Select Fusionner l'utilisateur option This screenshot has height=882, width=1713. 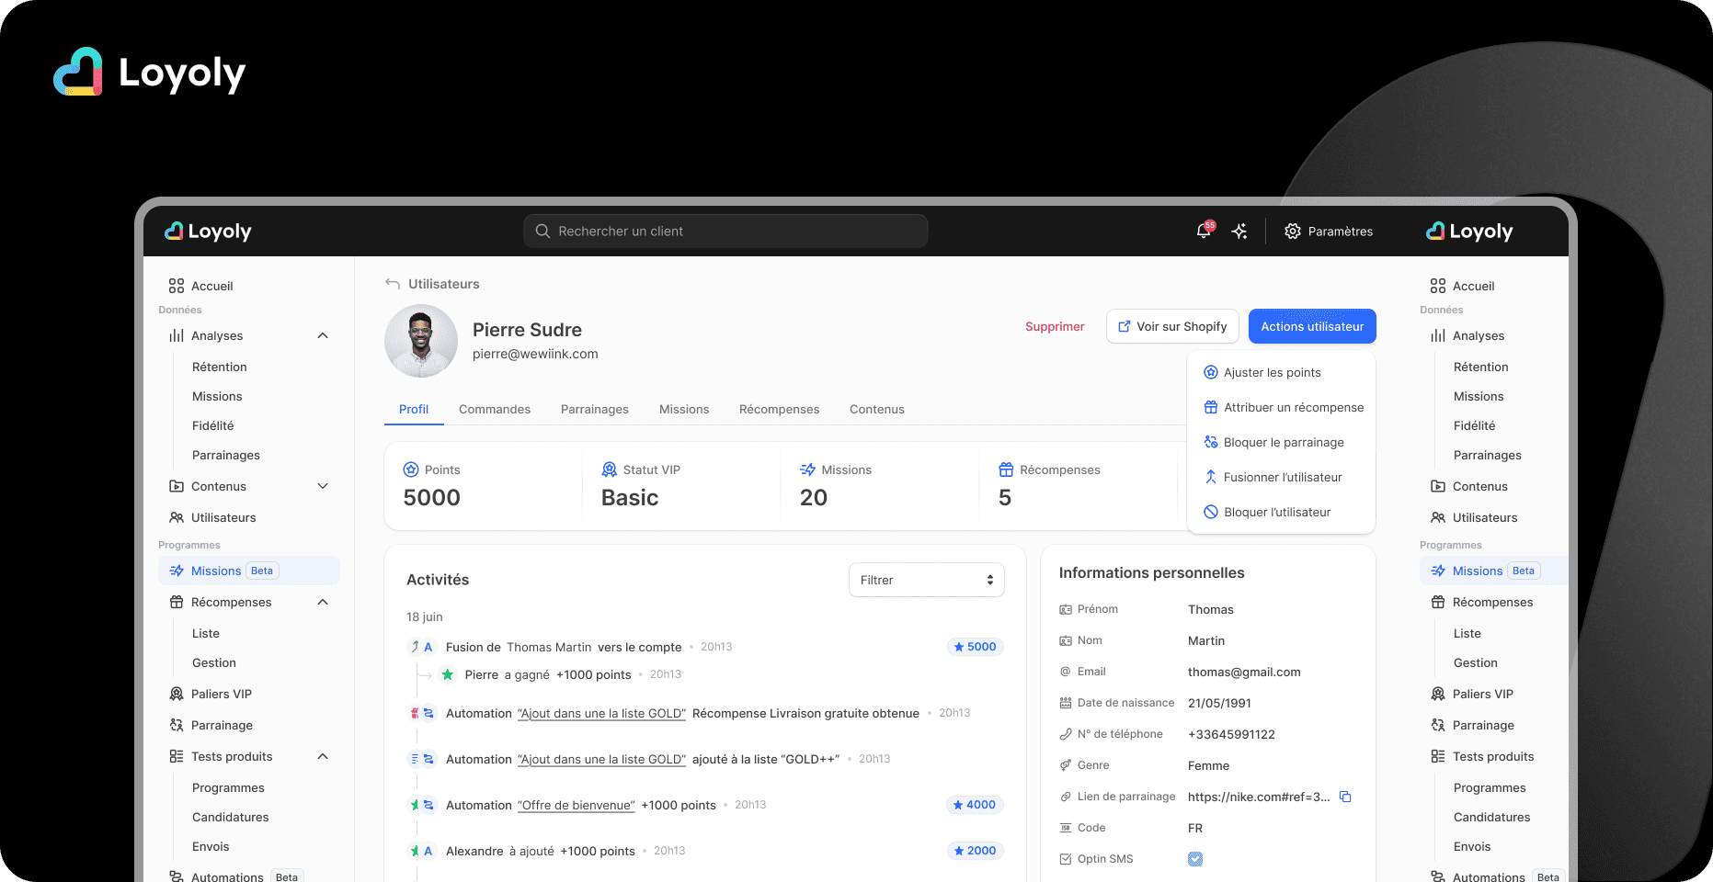[1281, 477]
